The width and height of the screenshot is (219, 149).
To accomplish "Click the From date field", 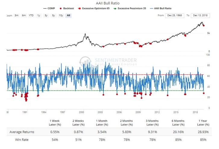I will coord(175,15).
